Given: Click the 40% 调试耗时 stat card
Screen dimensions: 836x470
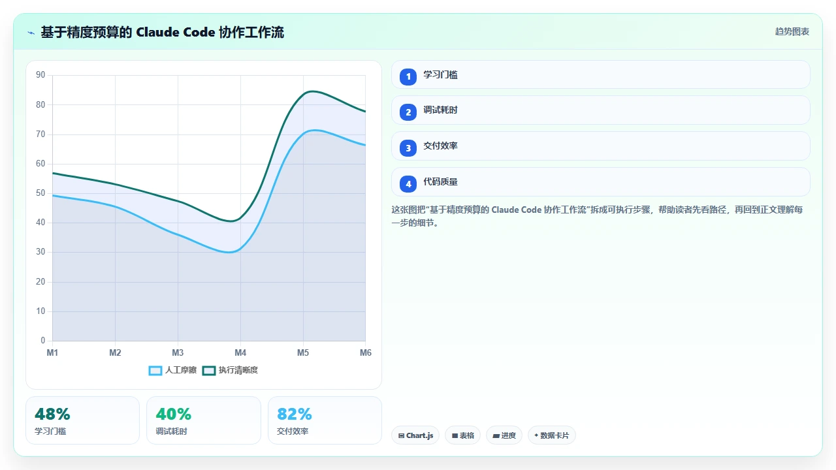Looking at the screenshot, I should pos(204,420).
